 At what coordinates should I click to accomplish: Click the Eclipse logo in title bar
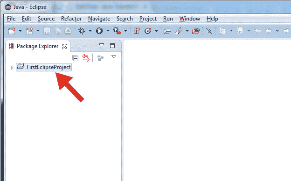tap(8, 7)
